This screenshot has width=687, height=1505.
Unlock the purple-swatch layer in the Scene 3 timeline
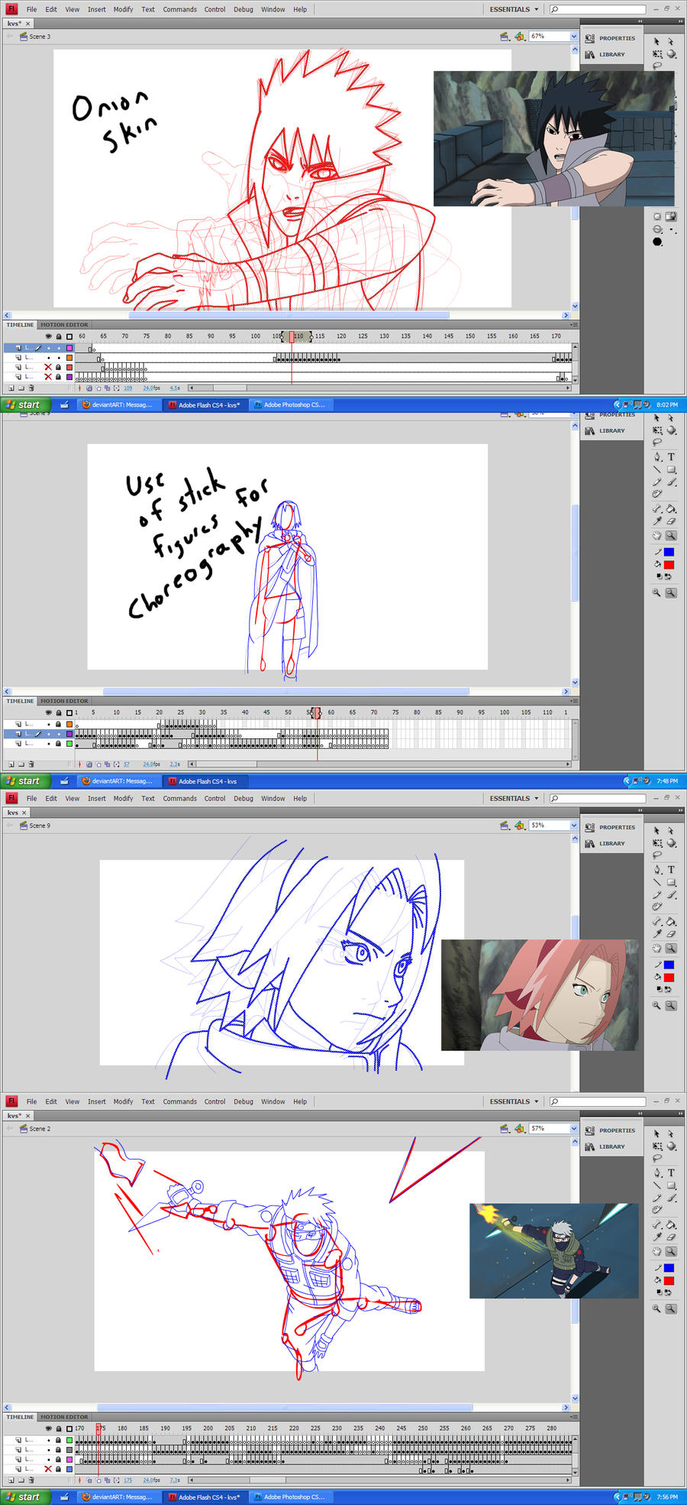[x=58, y=377]
